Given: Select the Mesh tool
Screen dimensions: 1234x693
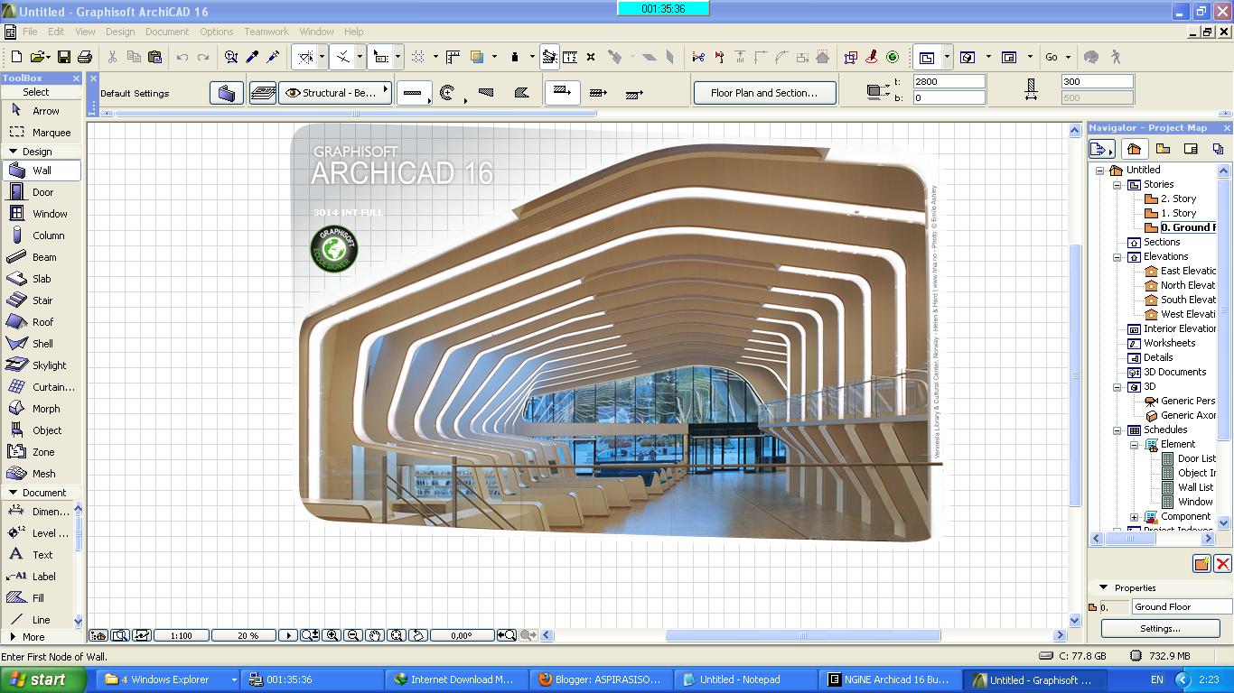Looking at the screenshot, I should pyautogui.click(x=42, y=474).
